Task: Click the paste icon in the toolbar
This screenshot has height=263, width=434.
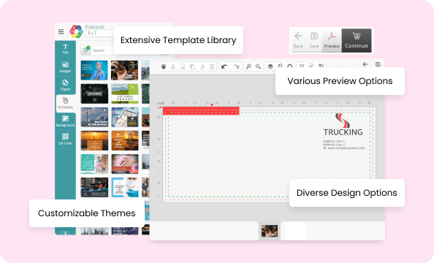Action: tap(192, 66)
